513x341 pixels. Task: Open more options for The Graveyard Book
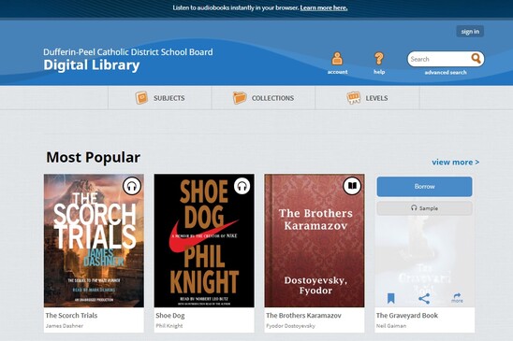457,298
